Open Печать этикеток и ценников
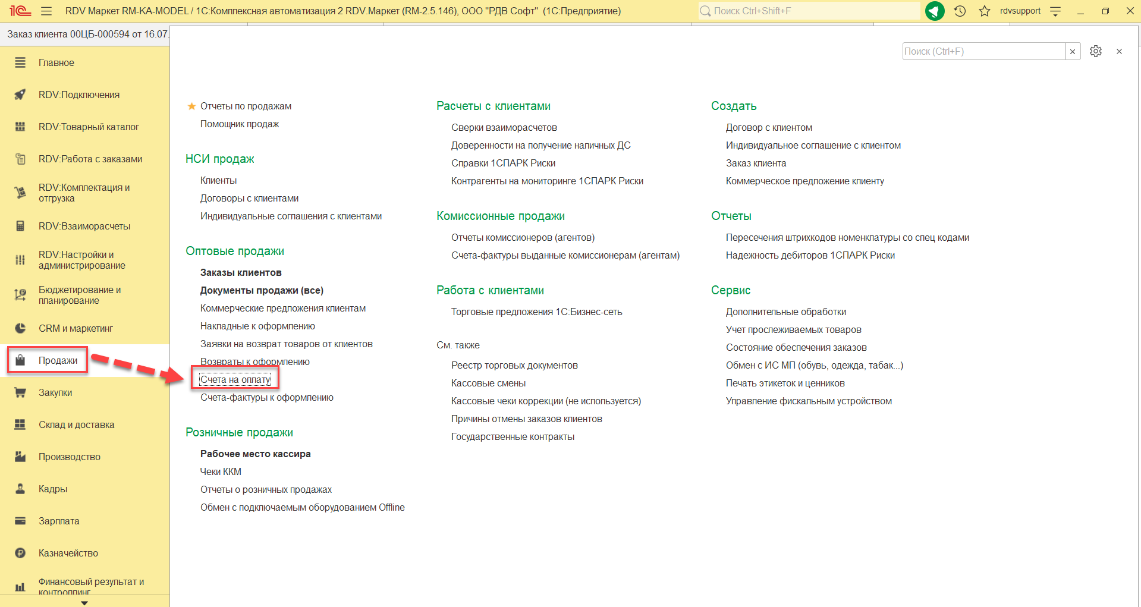 [x=785, y=383]
